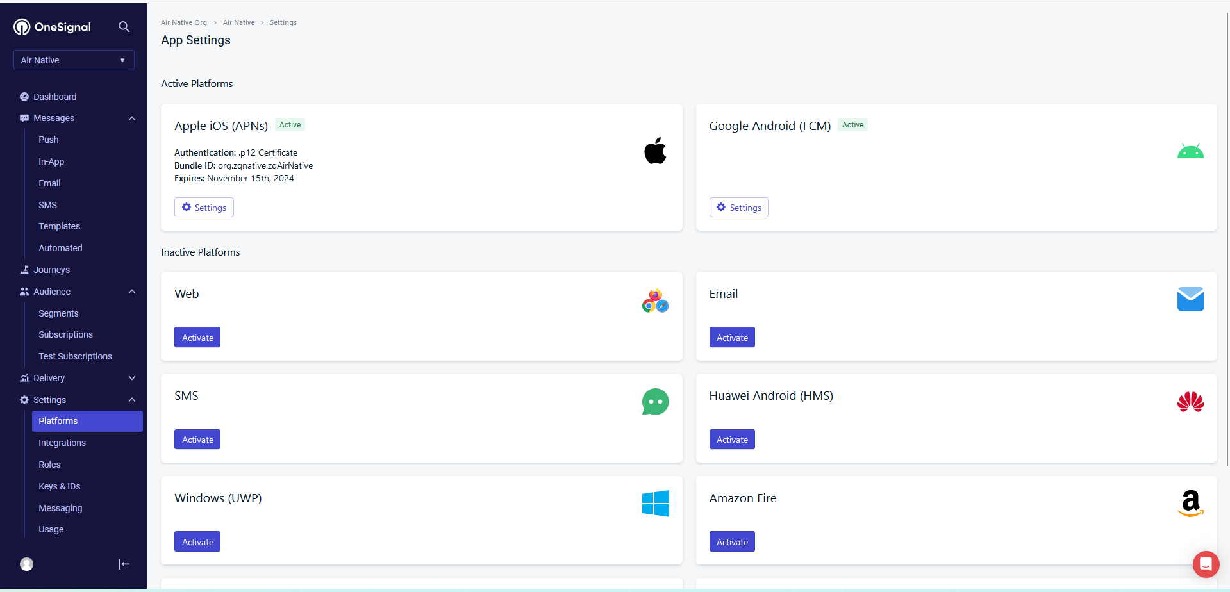The height and width of the screenshot is (592, 1230).
Task: Click the user avatar icon
Action: tap(26, 564)
